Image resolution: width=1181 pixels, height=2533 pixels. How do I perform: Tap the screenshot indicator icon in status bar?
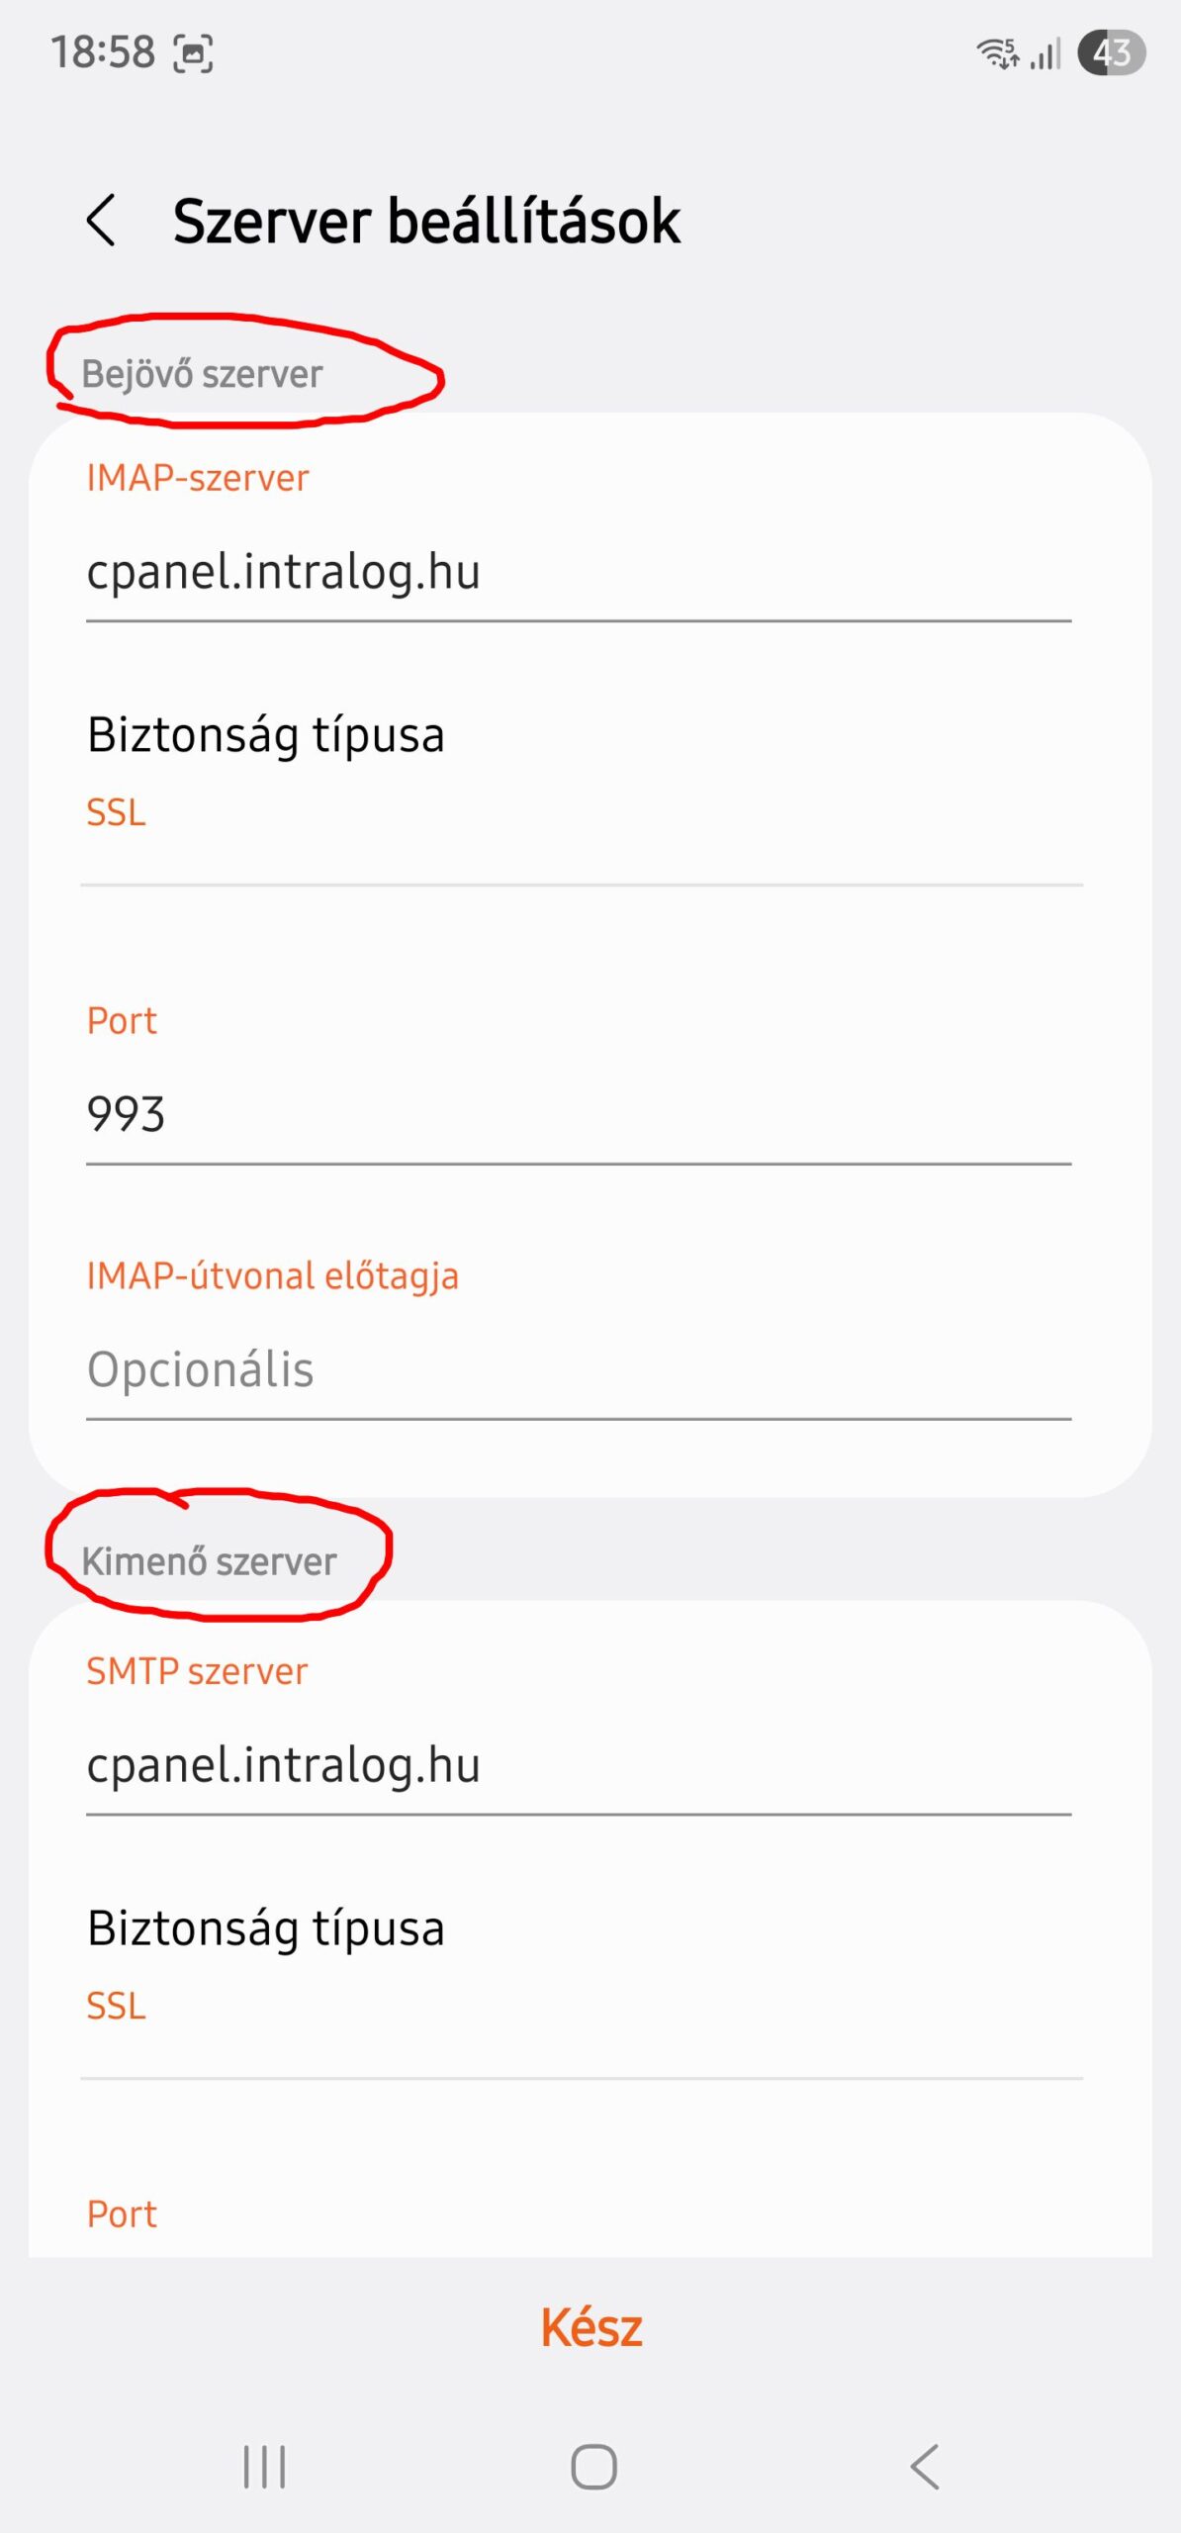click(x=193, y=53)
